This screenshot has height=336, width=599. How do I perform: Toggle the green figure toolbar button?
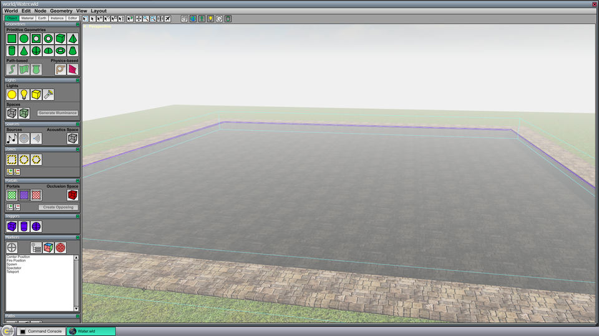[202, 19]
